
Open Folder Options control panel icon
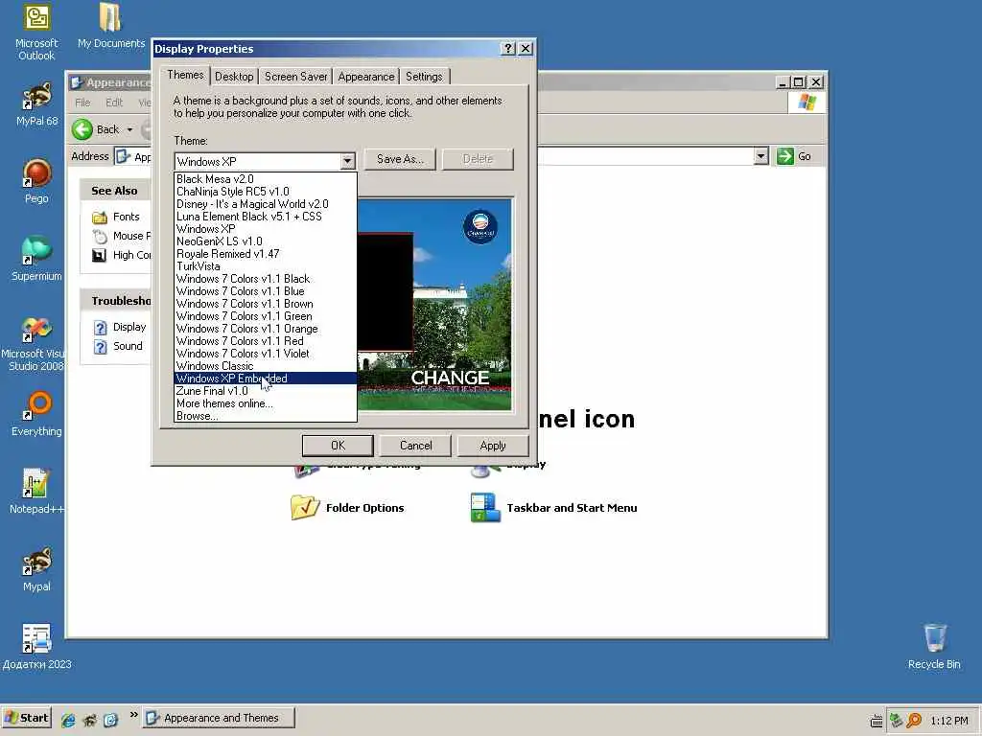pyautogui.click(x=305, y=508)
